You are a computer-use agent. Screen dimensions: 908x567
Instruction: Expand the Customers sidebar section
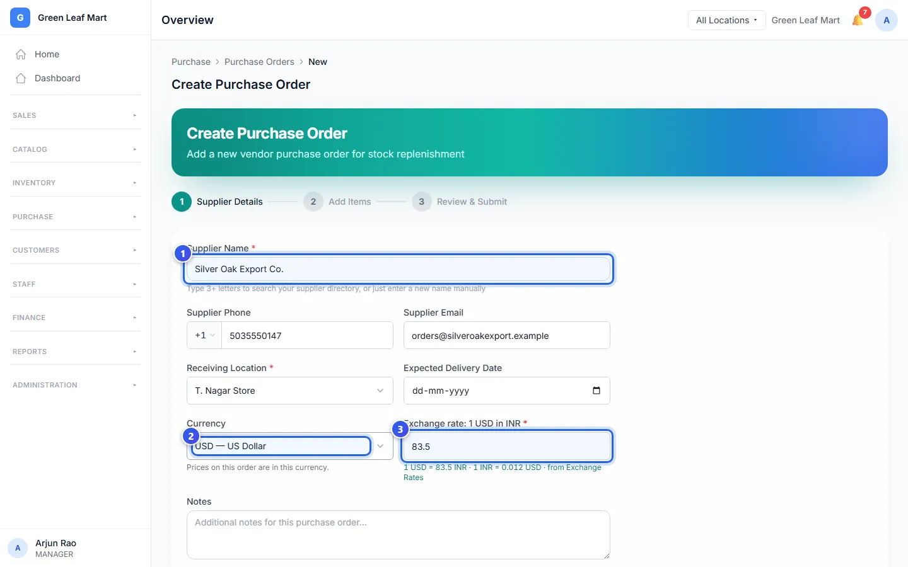pyautogui.click(x=76, y=250)
